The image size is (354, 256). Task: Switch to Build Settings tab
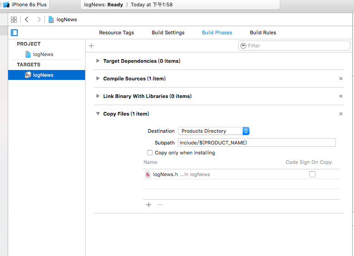point(168,33)
